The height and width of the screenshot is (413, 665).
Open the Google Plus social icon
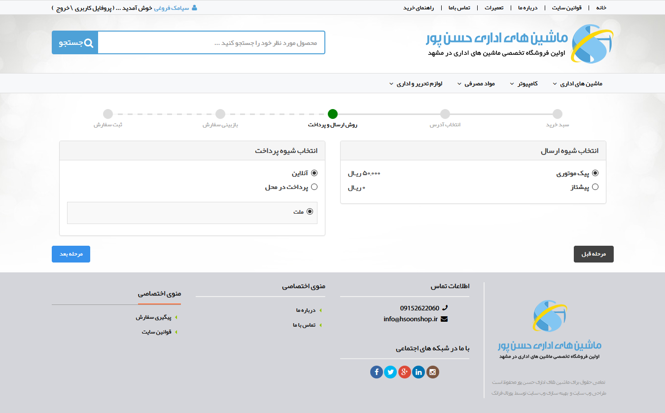point(405,372)
